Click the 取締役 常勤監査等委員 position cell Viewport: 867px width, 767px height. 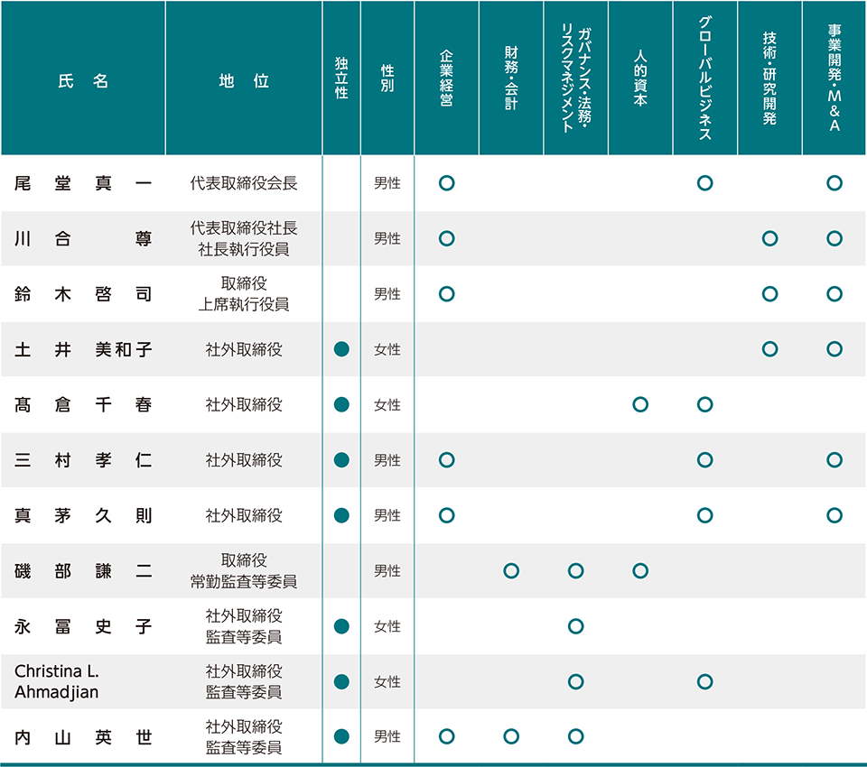coord(244,571)
